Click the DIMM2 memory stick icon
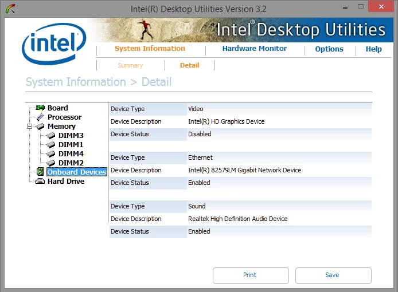398x292 pixels. 51,163
